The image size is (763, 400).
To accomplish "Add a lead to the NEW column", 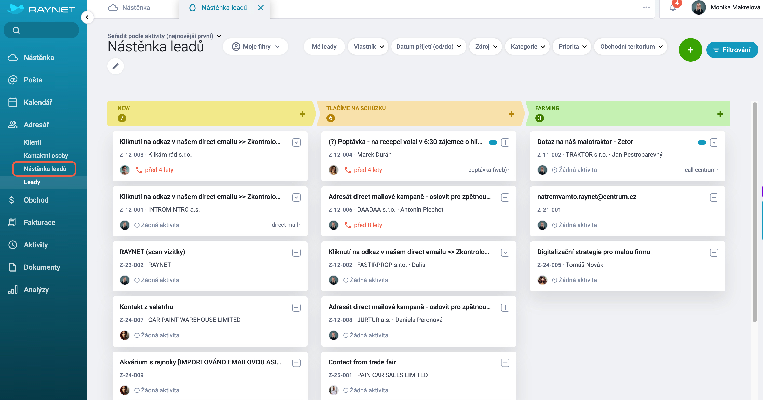I will pyautogui.click(x=302, y=114).
